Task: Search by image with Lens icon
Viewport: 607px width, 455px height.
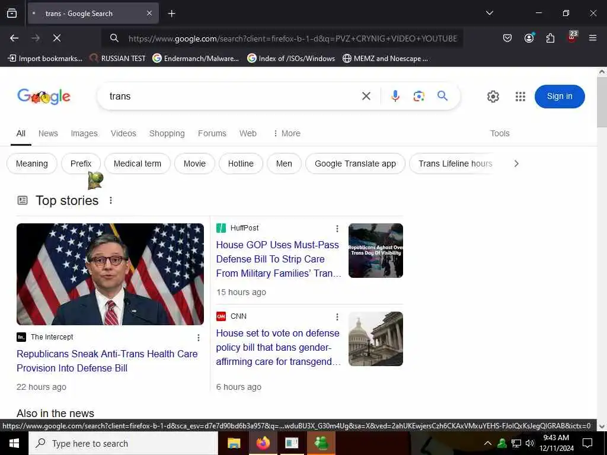Action: click(418, 96)
